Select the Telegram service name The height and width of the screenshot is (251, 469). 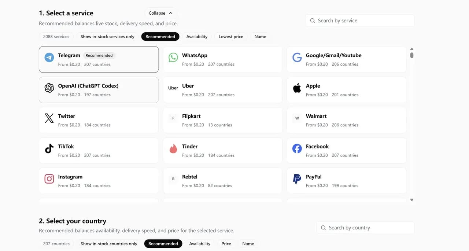click(x=69, y=55)
